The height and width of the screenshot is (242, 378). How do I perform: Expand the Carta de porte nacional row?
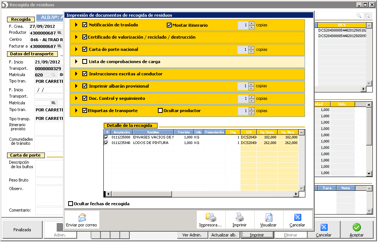[x=77, y=49]
